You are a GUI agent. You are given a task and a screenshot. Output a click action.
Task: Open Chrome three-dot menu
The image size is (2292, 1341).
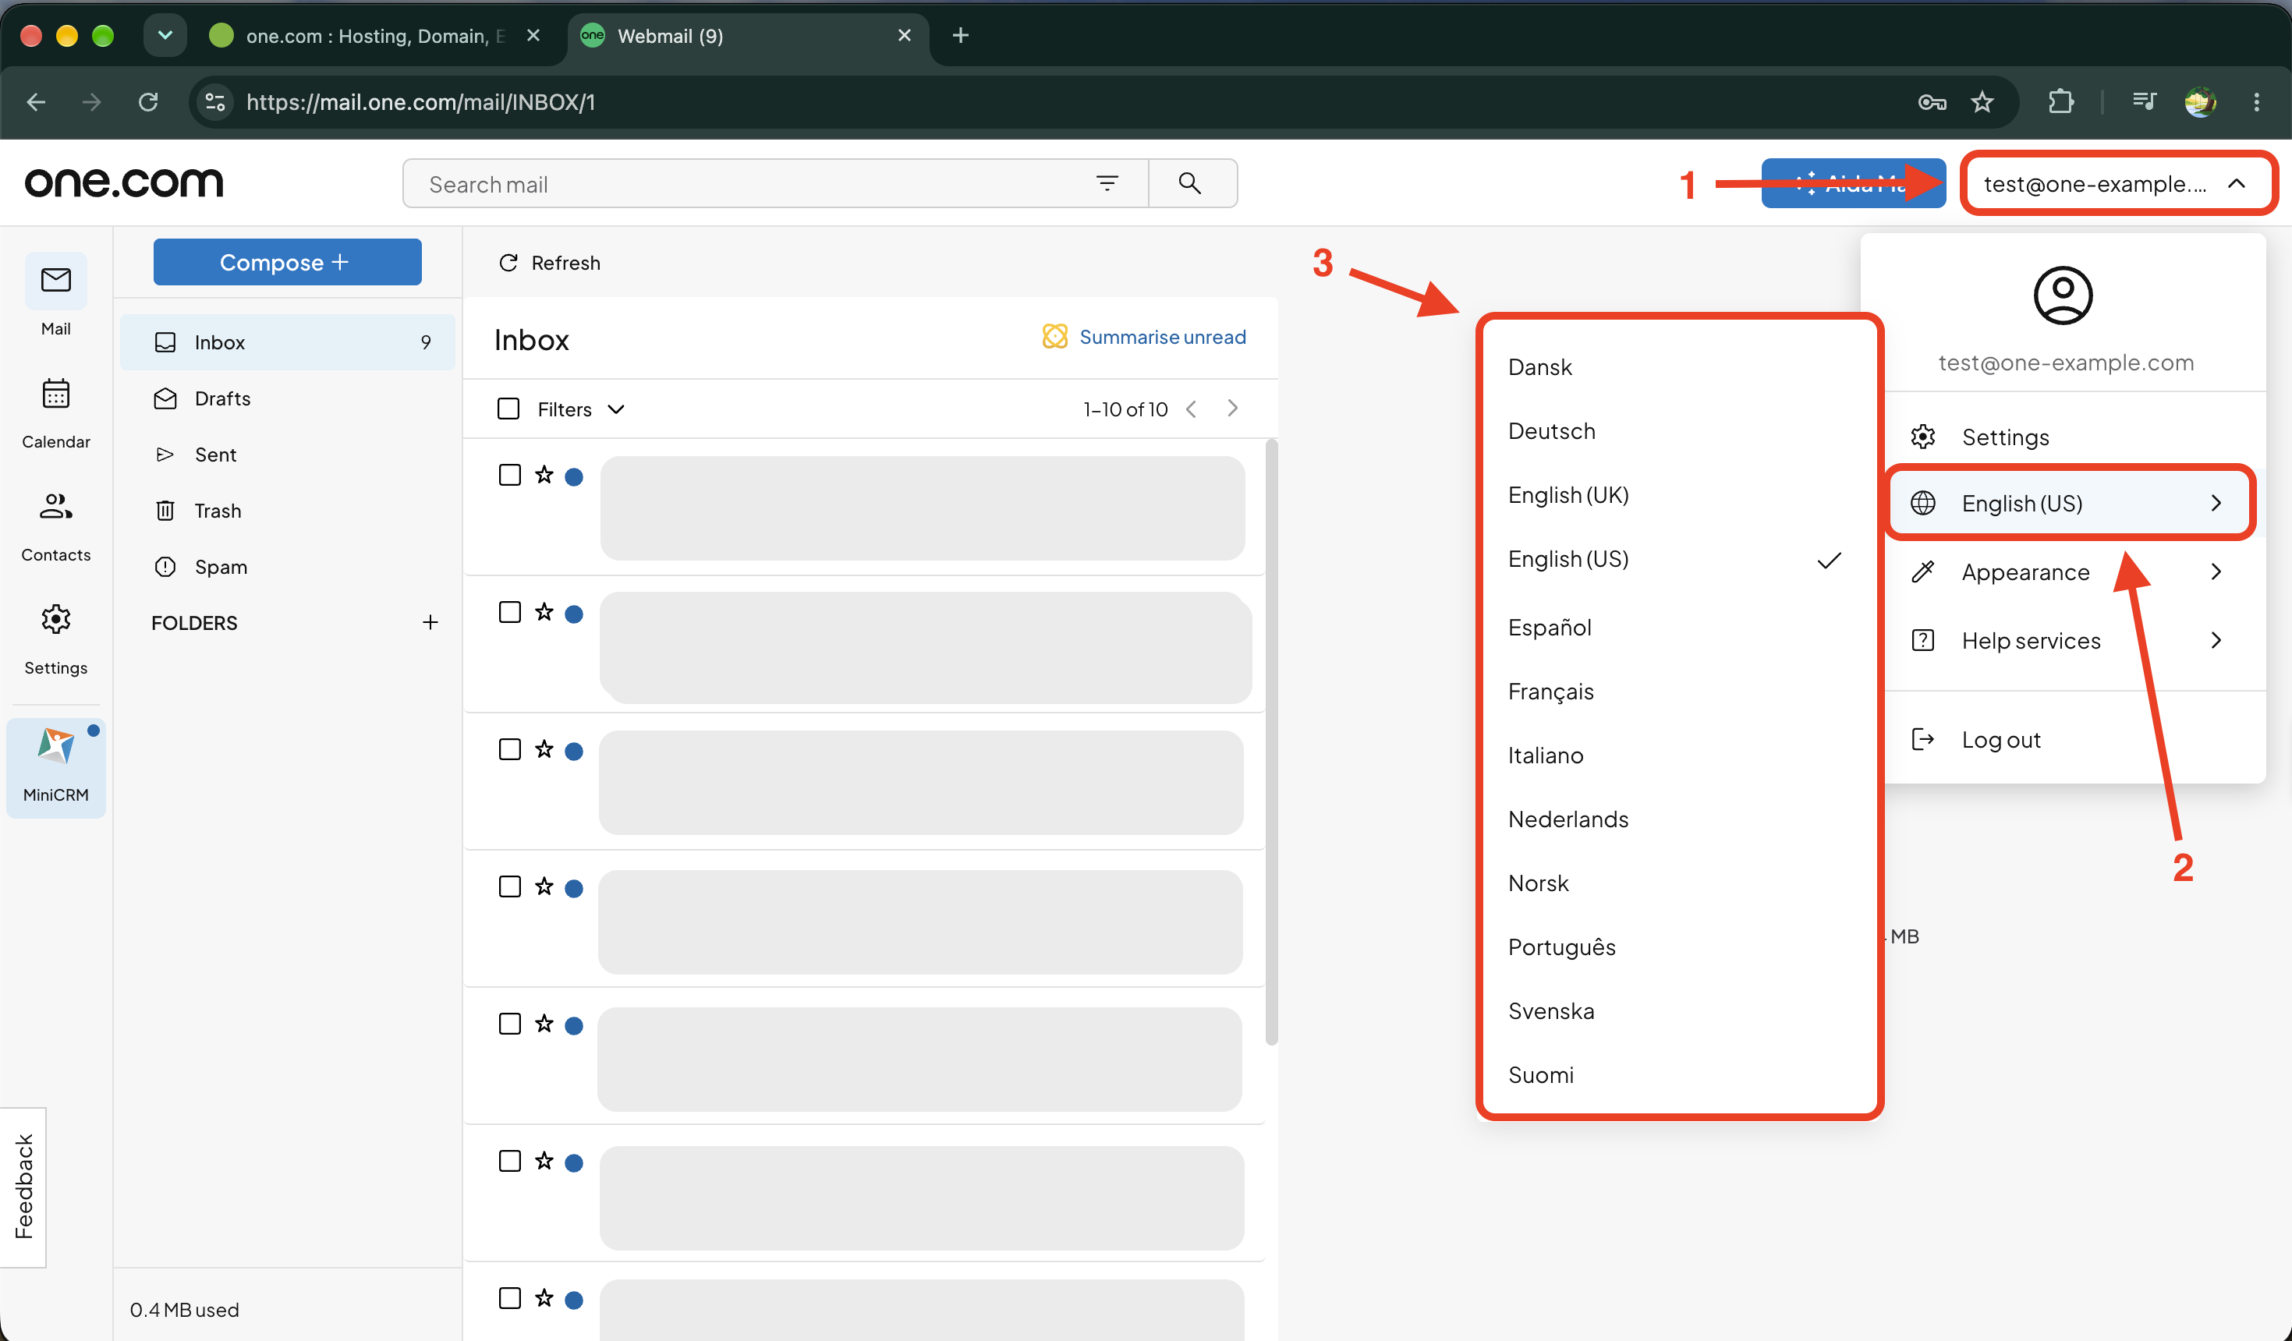[x=2257, y=102]
